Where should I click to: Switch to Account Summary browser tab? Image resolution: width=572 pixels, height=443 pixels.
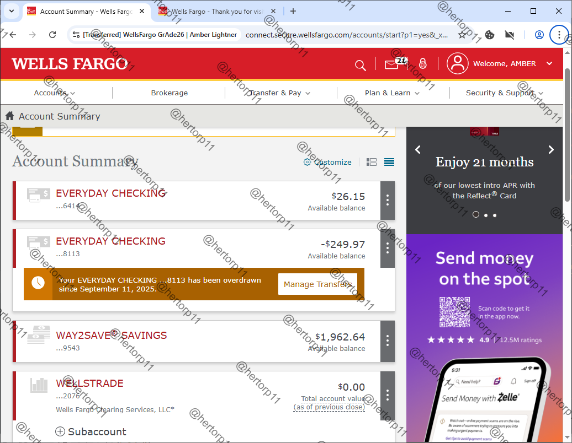pyautogui.click(x=86, y=11)
